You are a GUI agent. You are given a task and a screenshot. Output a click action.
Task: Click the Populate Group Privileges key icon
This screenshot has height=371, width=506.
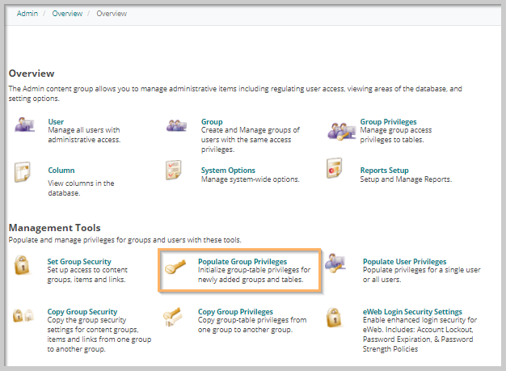click(x=175, y=267)
